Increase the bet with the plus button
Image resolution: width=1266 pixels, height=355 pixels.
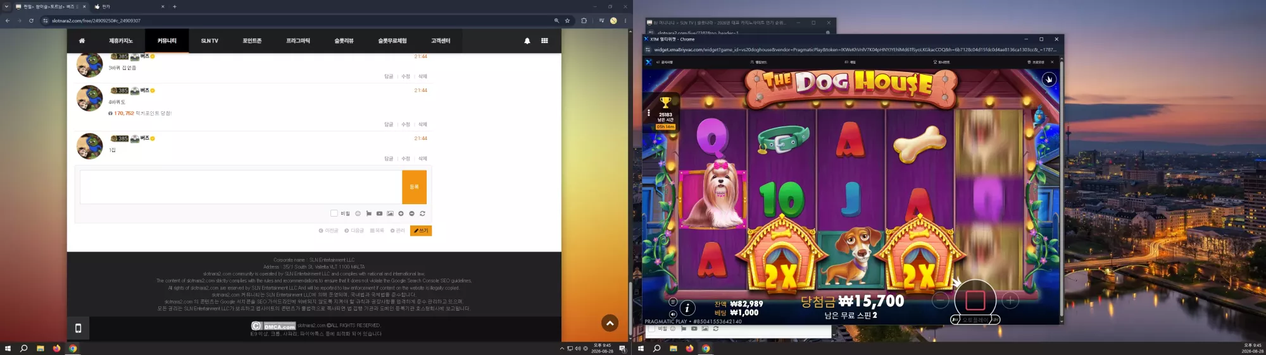click(1010, 301)
